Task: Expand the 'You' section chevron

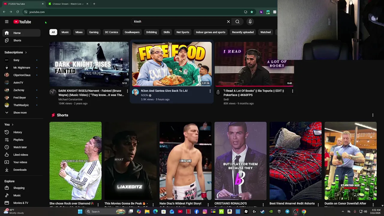Action: 13,124
